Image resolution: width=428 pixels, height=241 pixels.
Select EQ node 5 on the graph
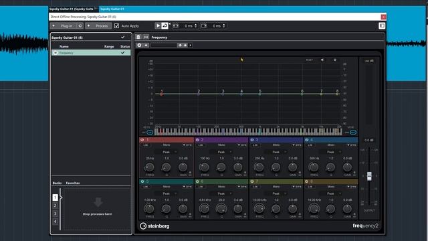coord(260,94)
